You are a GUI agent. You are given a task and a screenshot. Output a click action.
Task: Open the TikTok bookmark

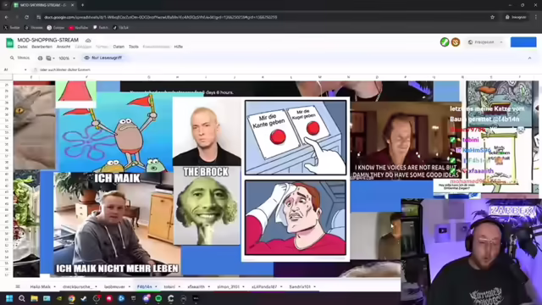pyautogui.click(x=120, y=28)
